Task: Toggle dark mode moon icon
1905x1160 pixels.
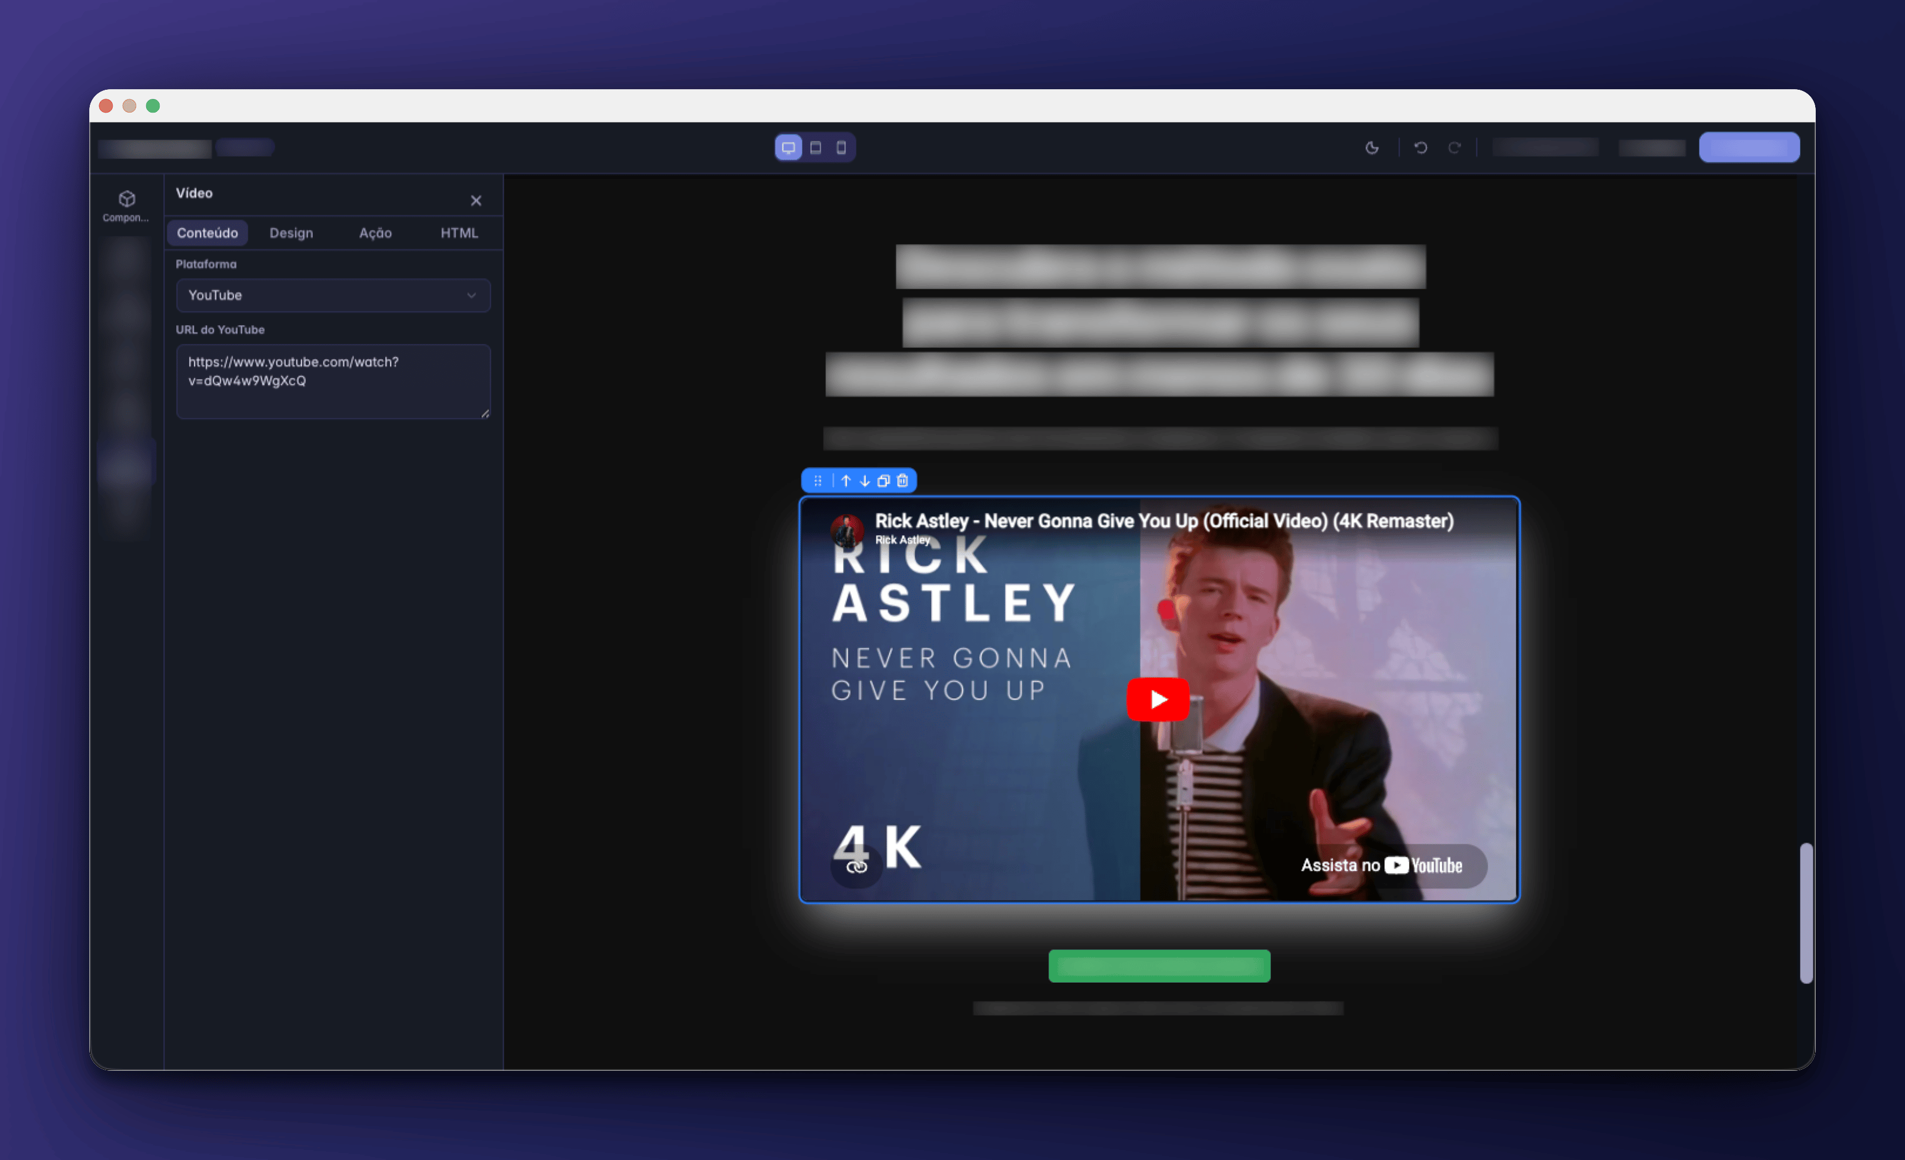Action: coord(1371,148)
